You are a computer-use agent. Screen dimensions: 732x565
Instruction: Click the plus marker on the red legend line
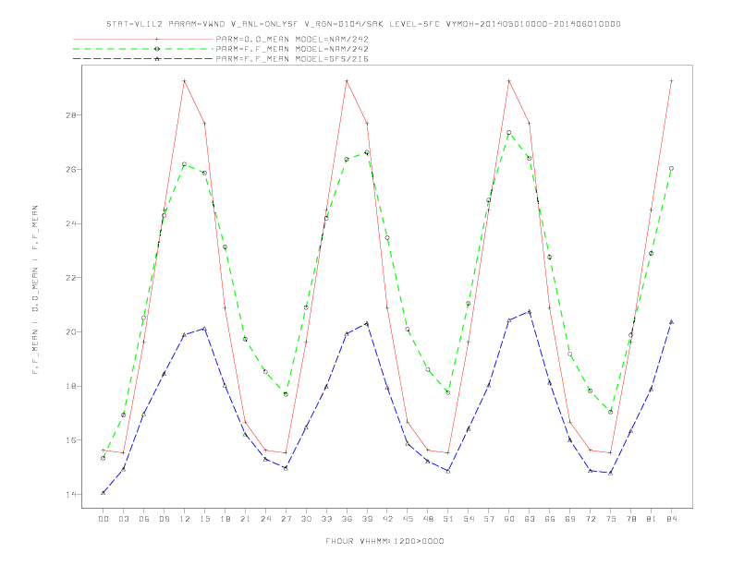(x=157, y=39)
